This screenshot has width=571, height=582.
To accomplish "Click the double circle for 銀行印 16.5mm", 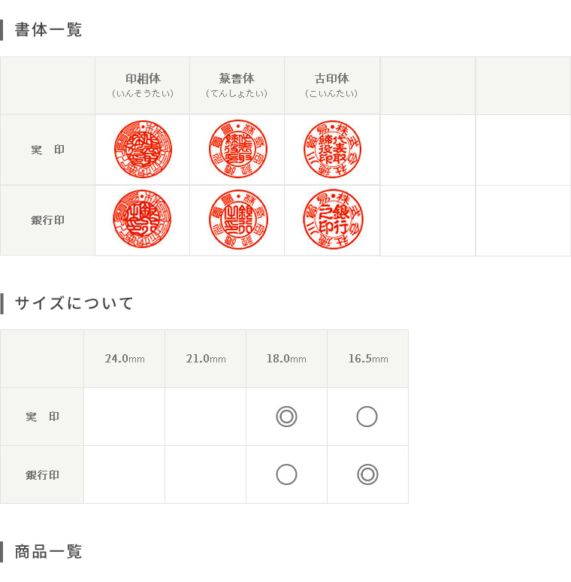I will click(x=367, y=474).
